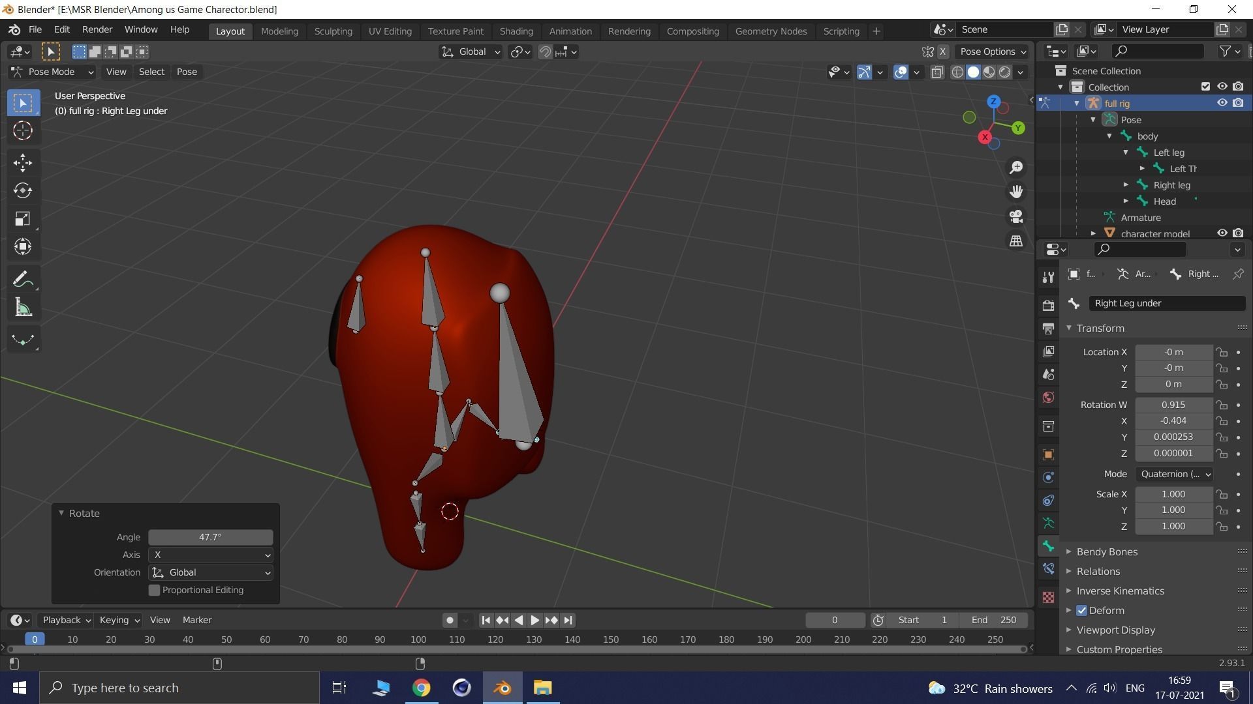This screenshot has width=1253, height=704.
Task: Select the Scale tool
Action: tap(23, 218)
